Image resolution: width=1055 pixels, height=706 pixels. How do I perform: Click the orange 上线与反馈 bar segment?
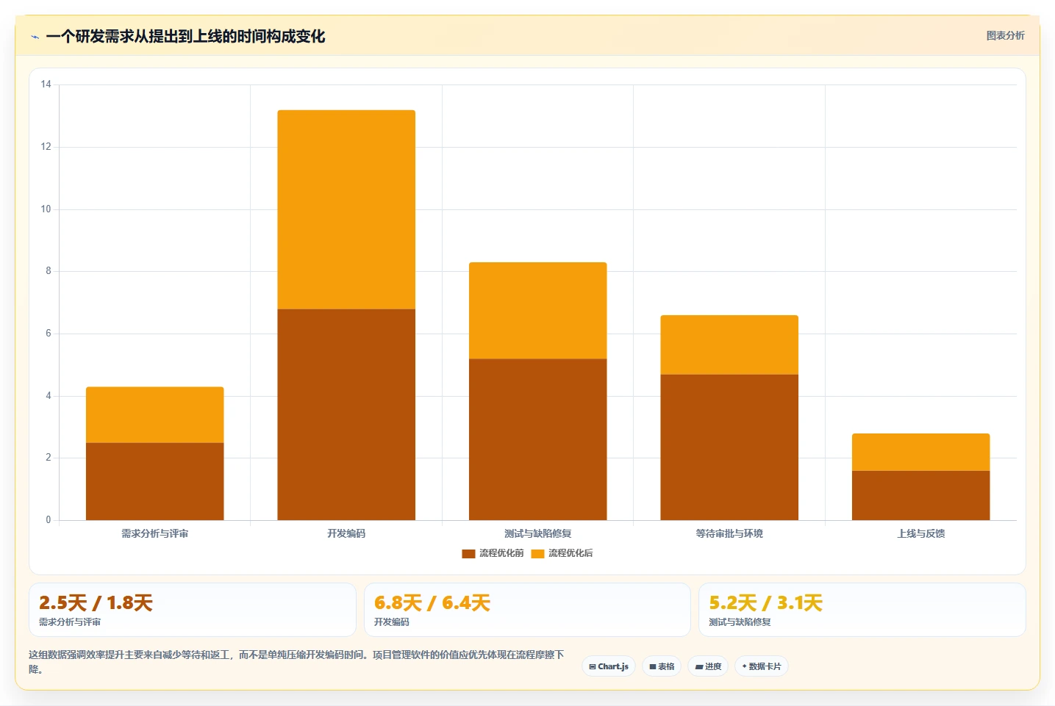(921, 453)
